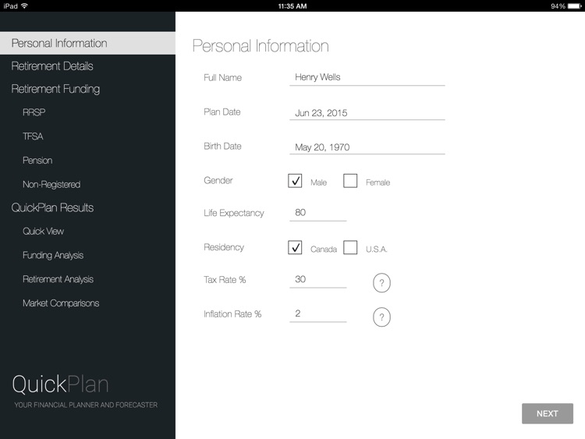Tap the battery indicator icon
Image resolution: width=585 pixels, height=439 pixels.
click(575, 6)
